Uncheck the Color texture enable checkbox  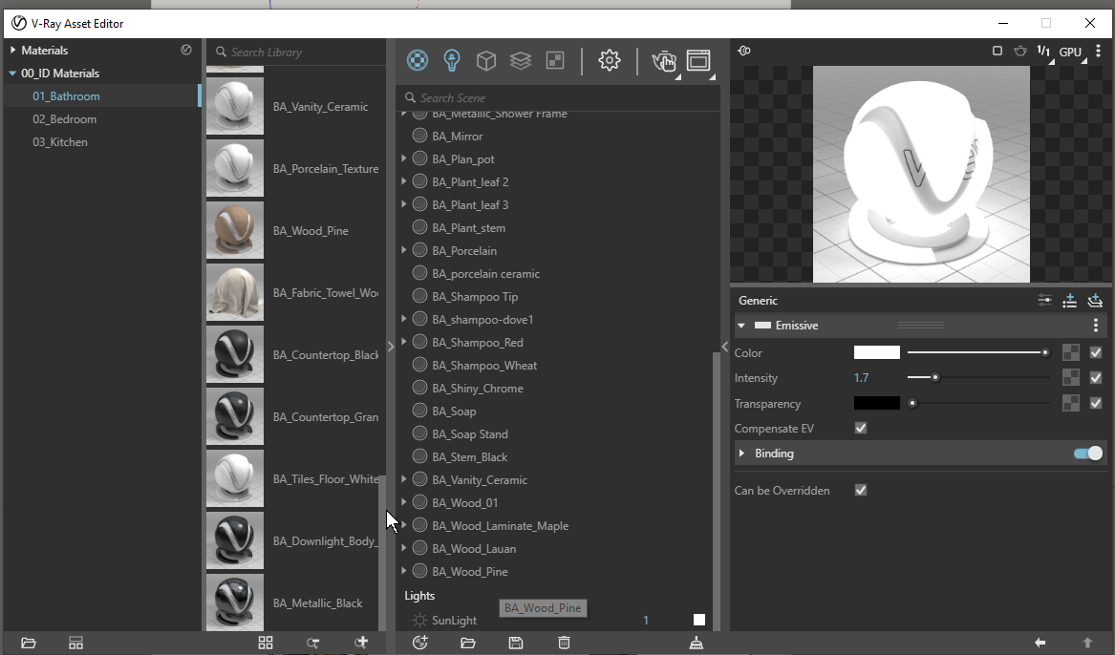click(x=1096, y=352)
